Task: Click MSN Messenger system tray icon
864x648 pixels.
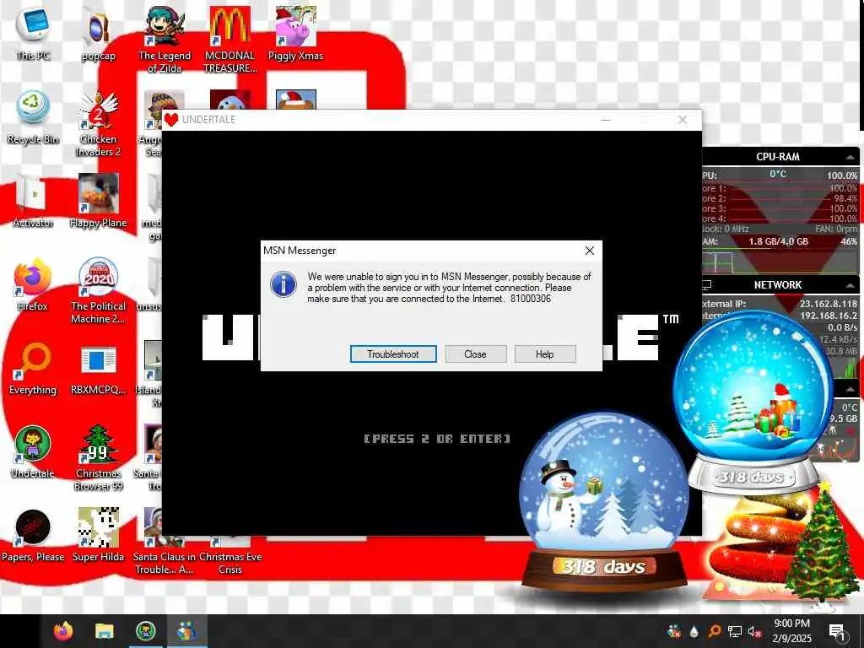Action: (x=673, y=631)
